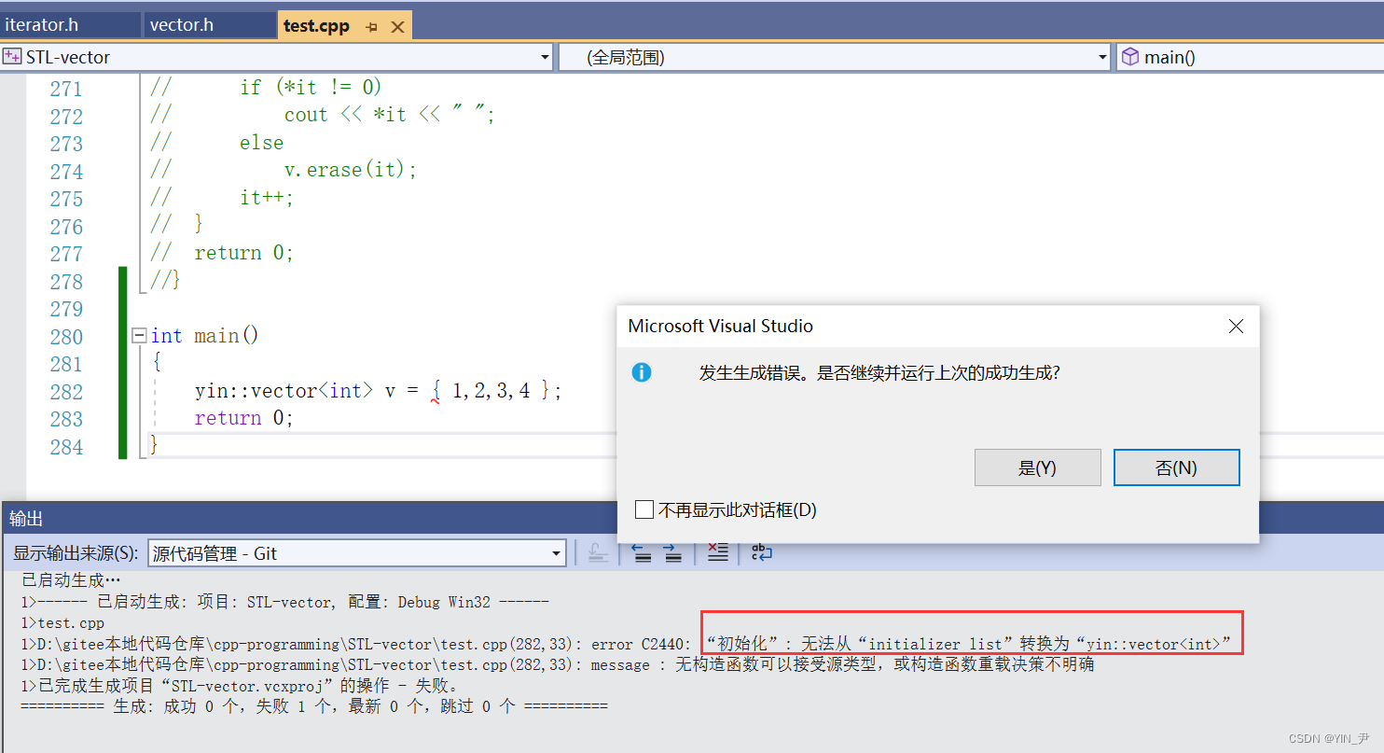Screen dimensions: 1384x753
Task: Click the commented 'v.erase(it);' line 274
Action: point(351,171)
